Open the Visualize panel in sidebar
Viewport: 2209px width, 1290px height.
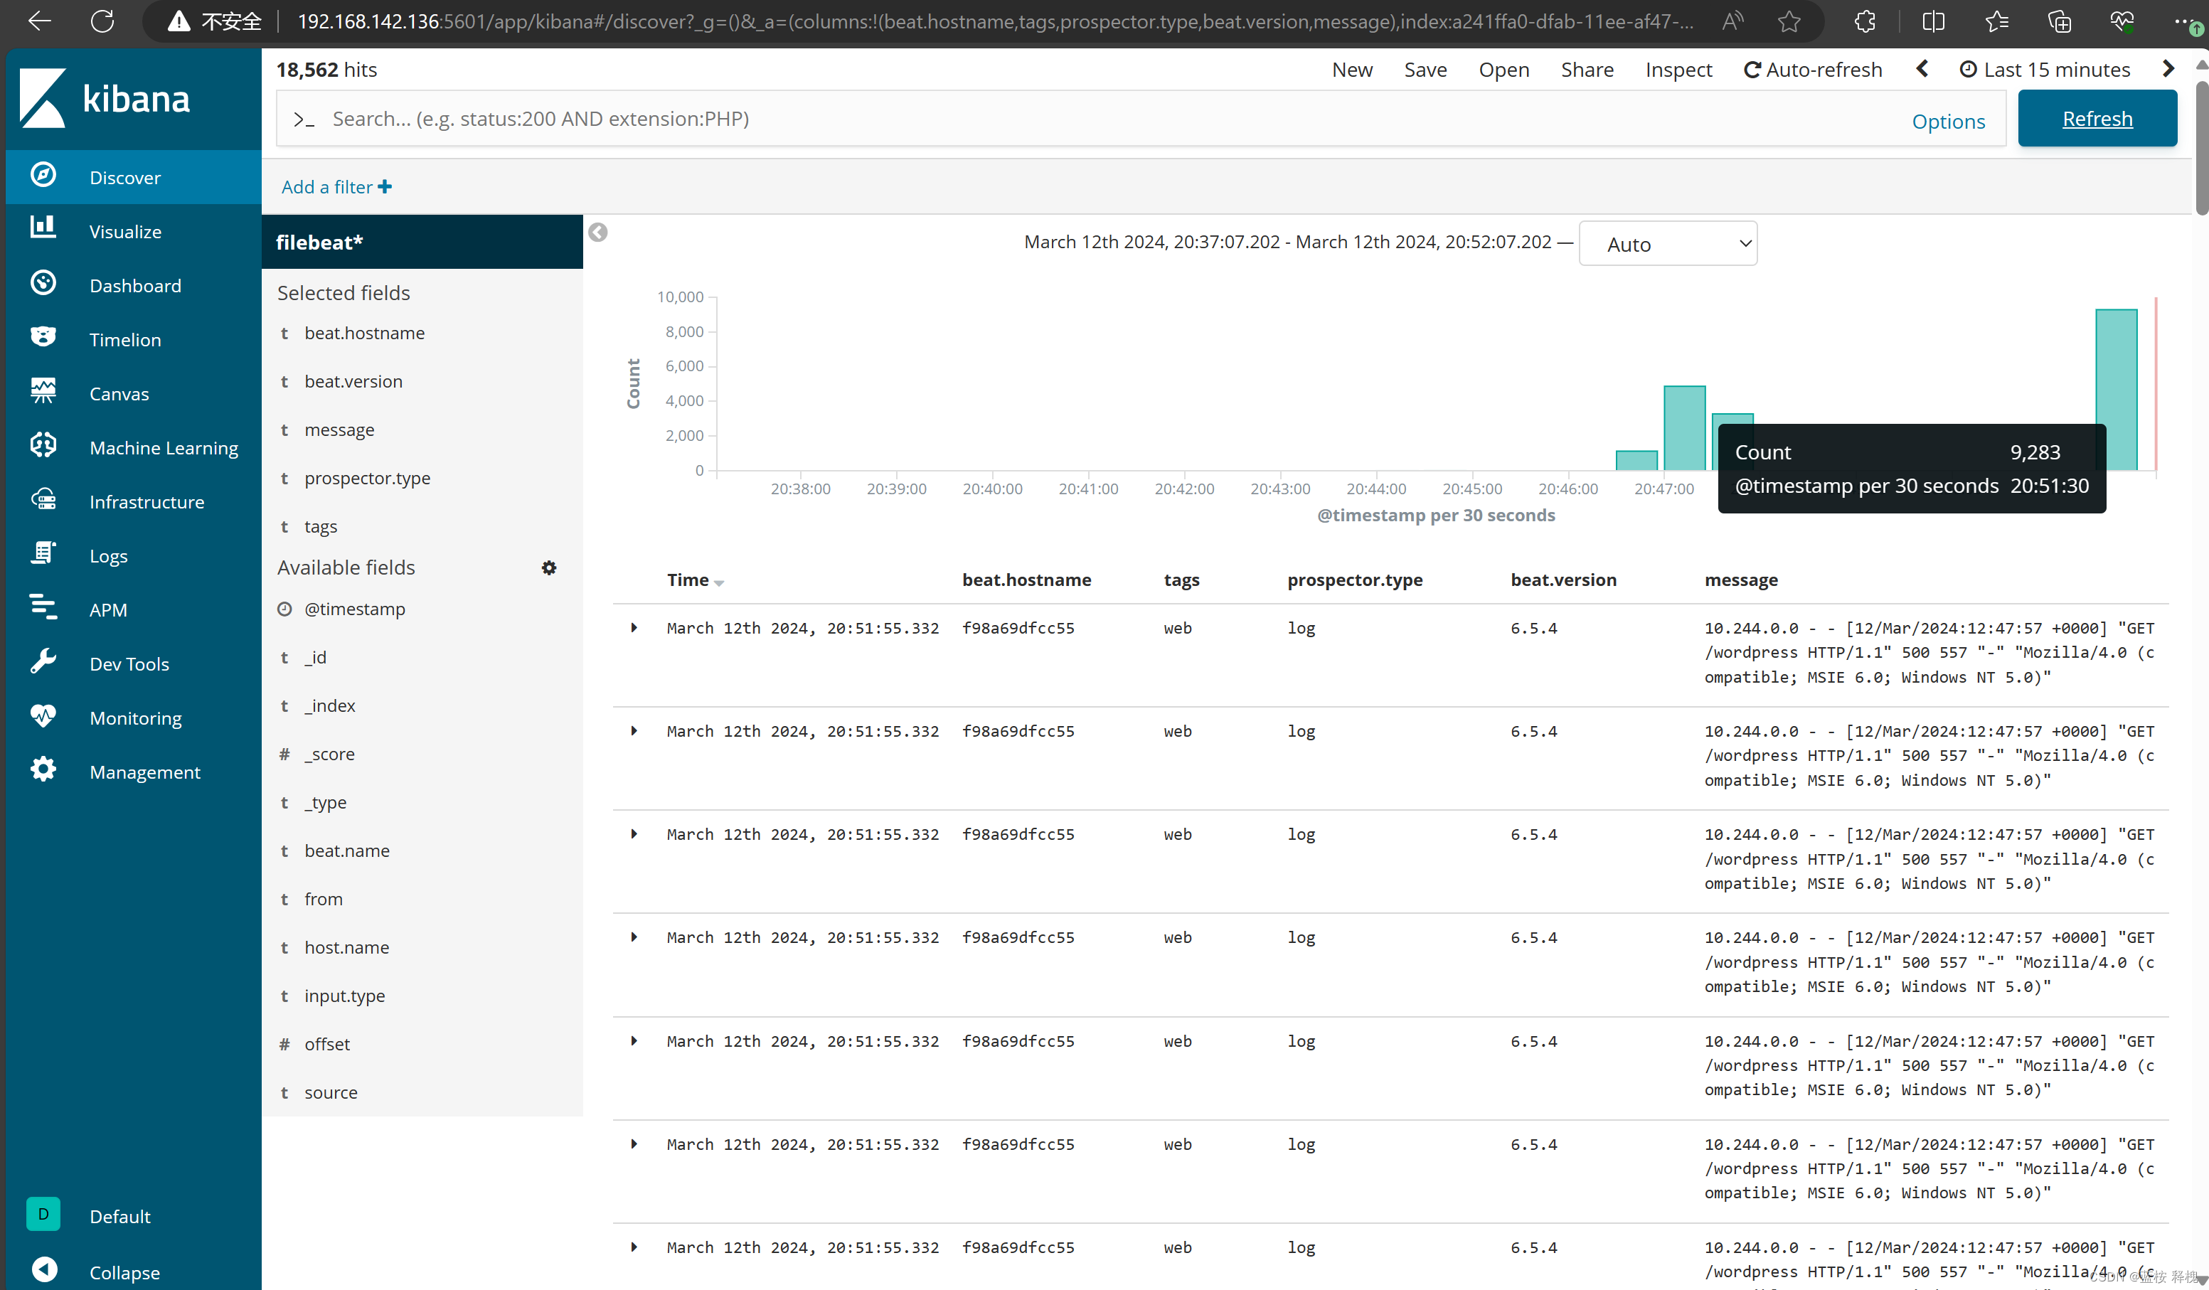(124, 230)
